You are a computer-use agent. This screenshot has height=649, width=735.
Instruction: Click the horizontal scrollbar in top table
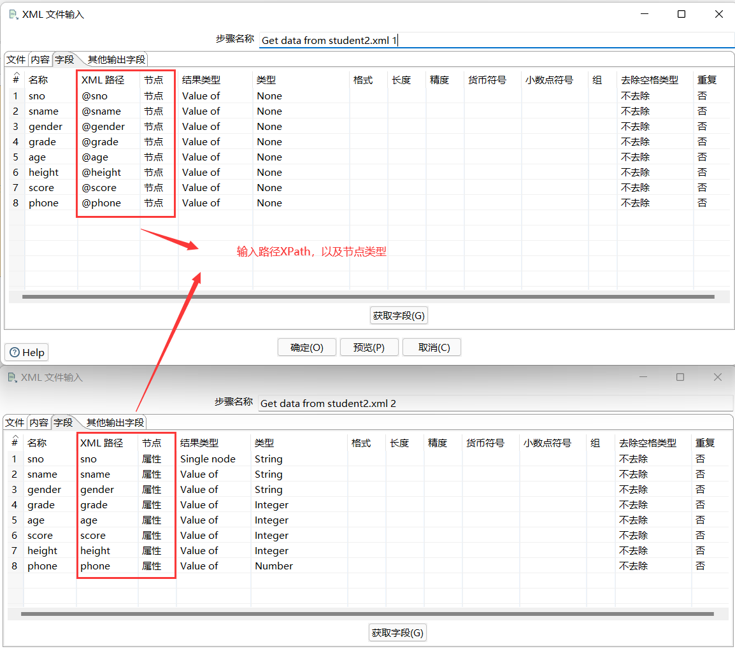pyautogui.click(x=368, y=297)
